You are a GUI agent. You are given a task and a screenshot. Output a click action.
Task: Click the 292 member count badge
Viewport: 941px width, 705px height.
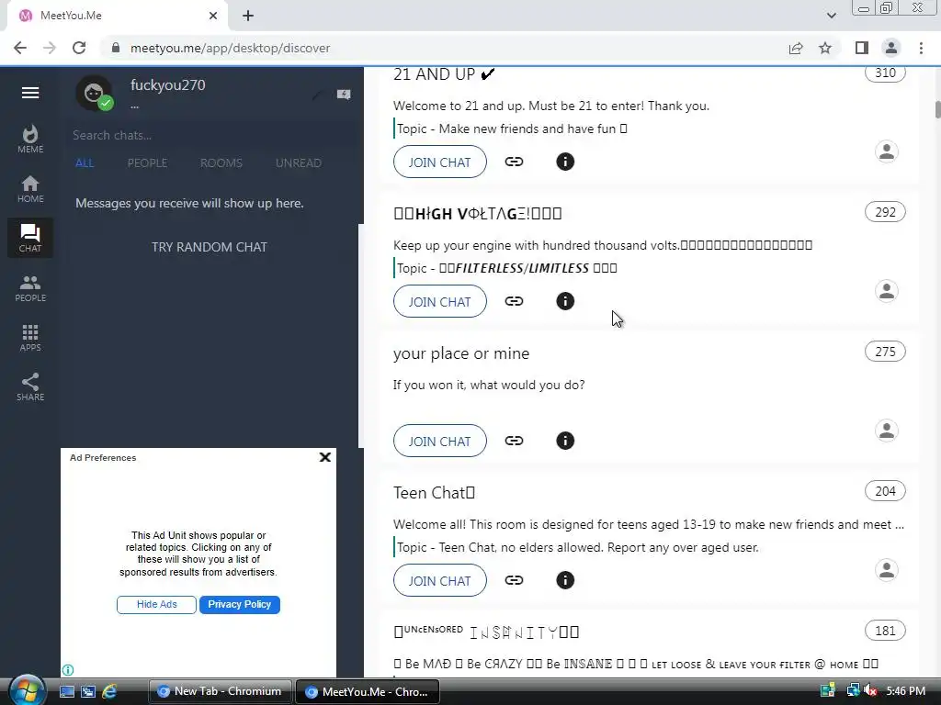pyautogui.click(x=885, y=212)
